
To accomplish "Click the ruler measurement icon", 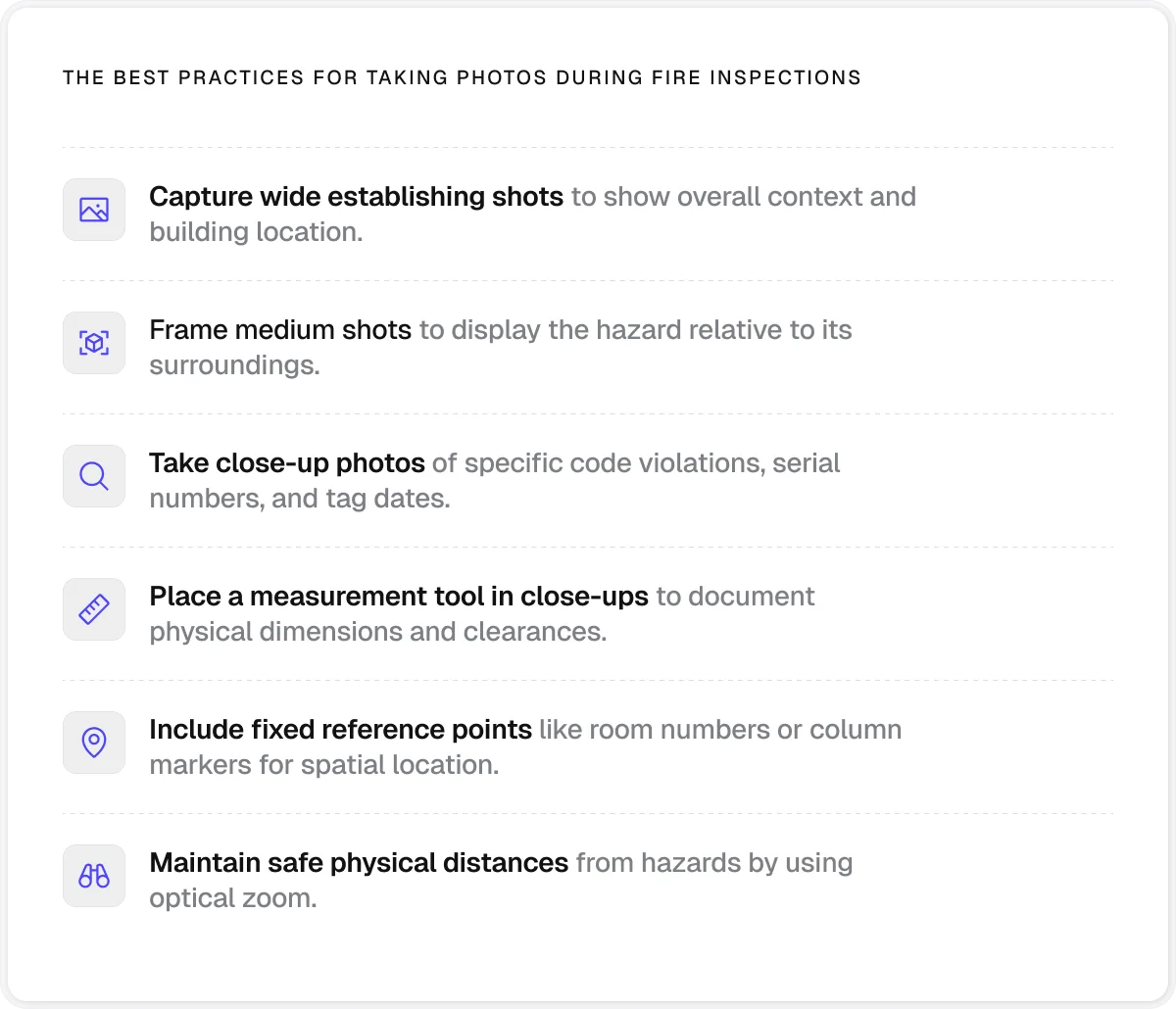I will [94, 609].
